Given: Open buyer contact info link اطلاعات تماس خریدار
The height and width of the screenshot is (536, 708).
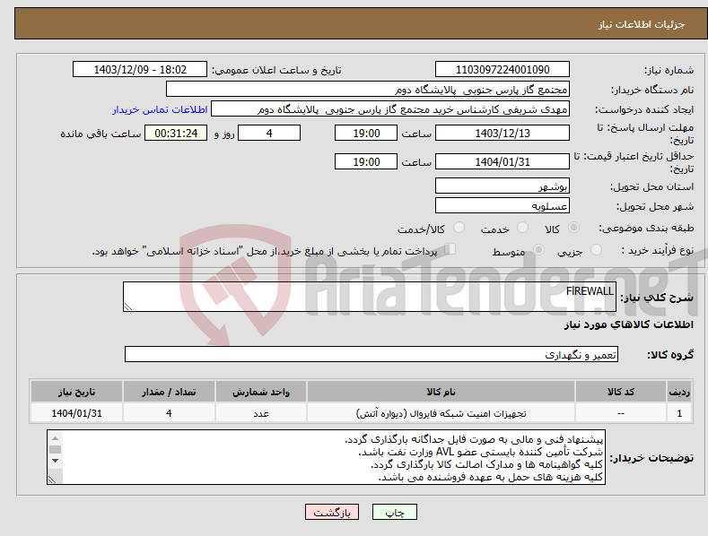Looking at the screenshot, I should pos(160,109).
